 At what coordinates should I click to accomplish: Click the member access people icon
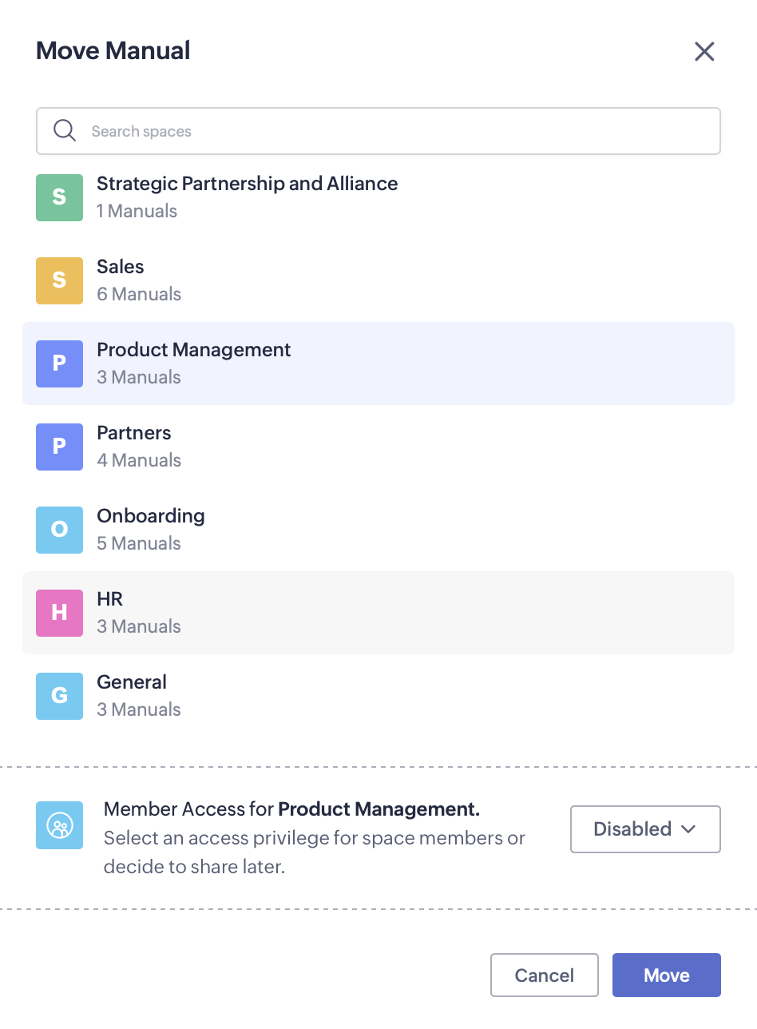pos(59,825)
